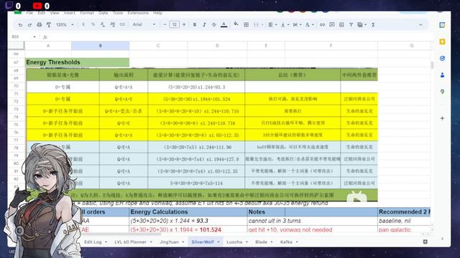
Task: Open the functions sigma menu
Action: tap(373, 25)
